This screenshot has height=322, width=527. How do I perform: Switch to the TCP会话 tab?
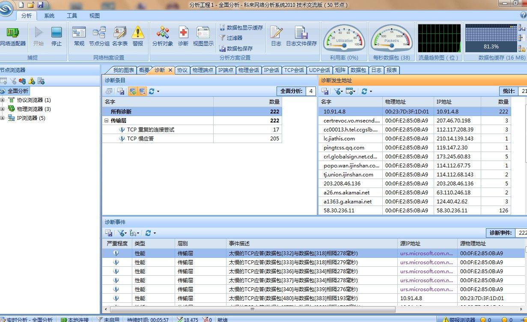pos(294,70)
